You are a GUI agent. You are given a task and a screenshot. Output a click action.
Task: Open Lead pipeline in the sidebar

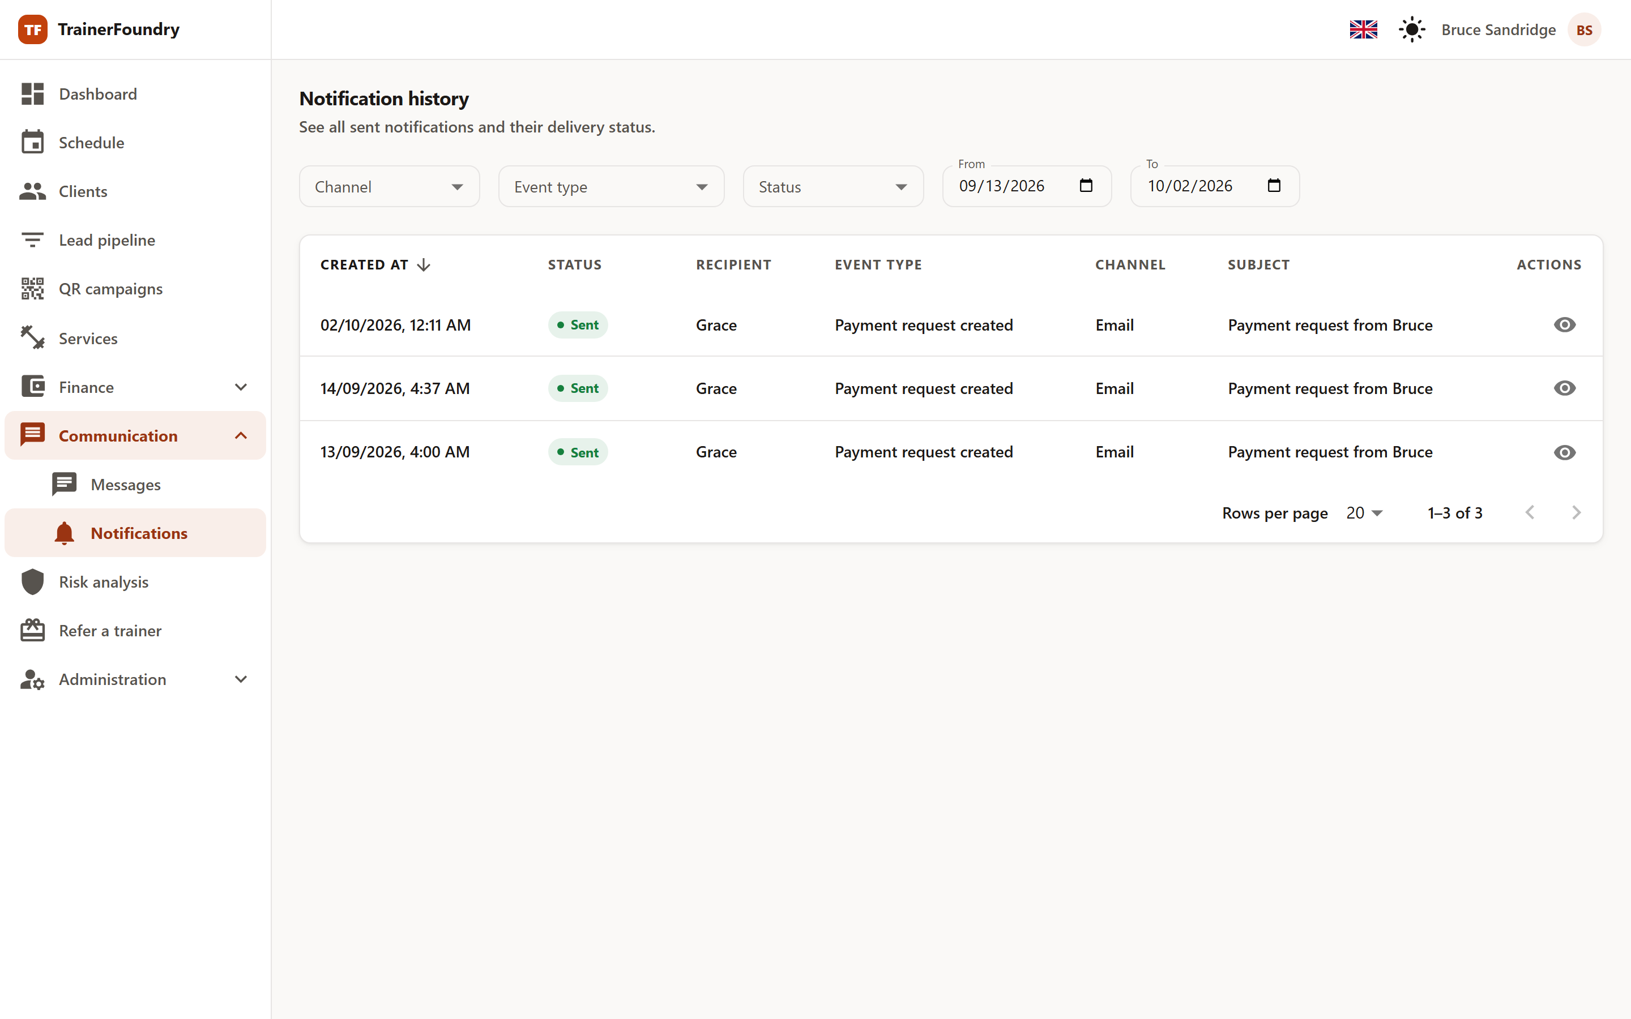(x=135, y=240)
